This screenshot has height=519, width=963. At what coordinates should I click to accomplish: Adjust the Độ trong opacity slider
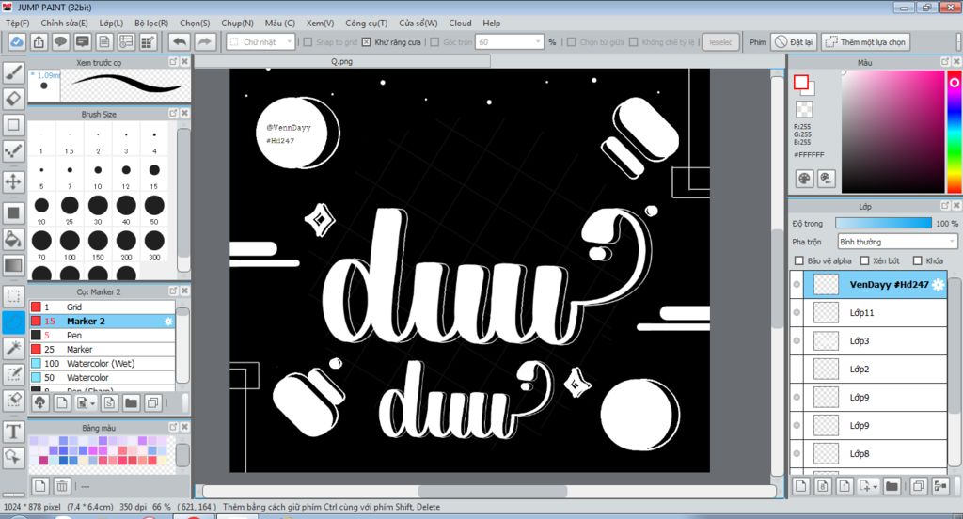coord(883,223)
